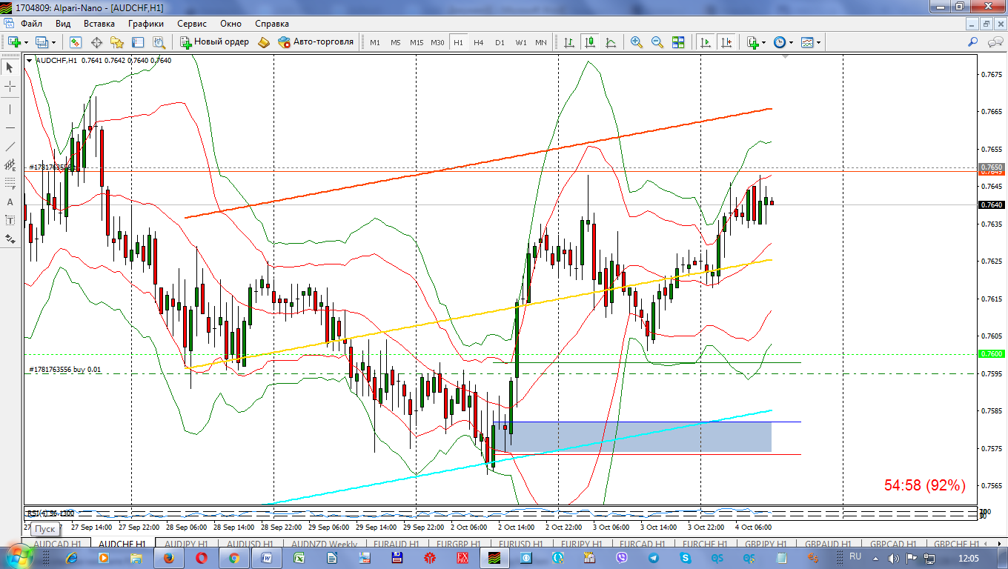Open the Графики menu
The image size is (1008, 569).
tap(146, 24)
